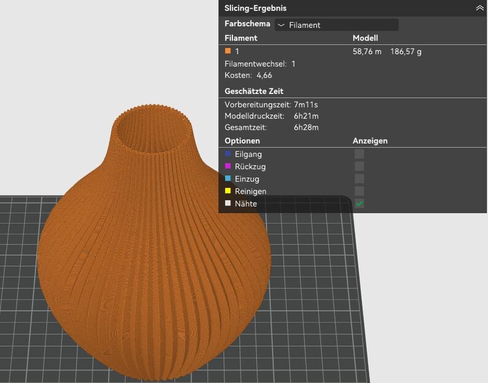Screen dimensions: 488x383
Task: Click the Kosten: 4,66 entry
Action: pyautogui.click(x=248, y=76)
